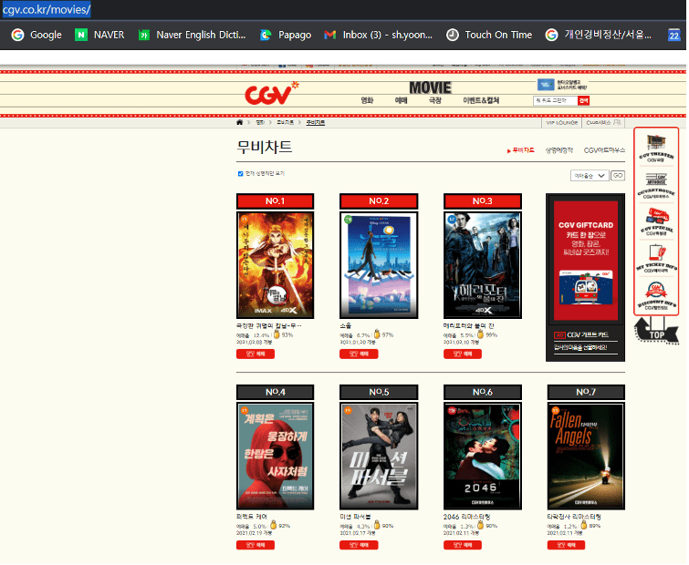Click the red search button
The height and width of the screenshot is (565, 689).
[x=583, y=100]
